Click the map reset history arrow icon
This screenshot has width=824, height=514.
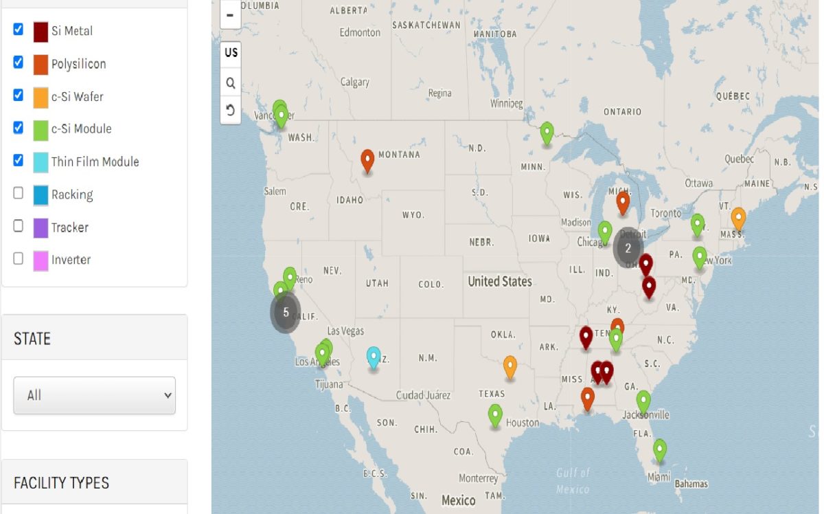point(230,109)
